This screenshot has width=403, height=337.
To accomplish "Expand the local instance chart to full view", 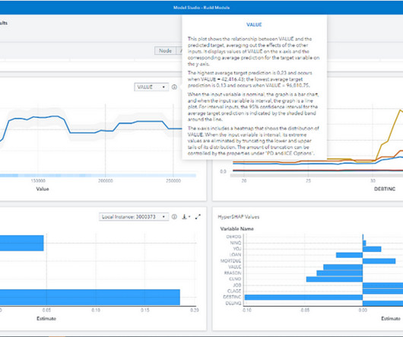I will coord(198,217).
